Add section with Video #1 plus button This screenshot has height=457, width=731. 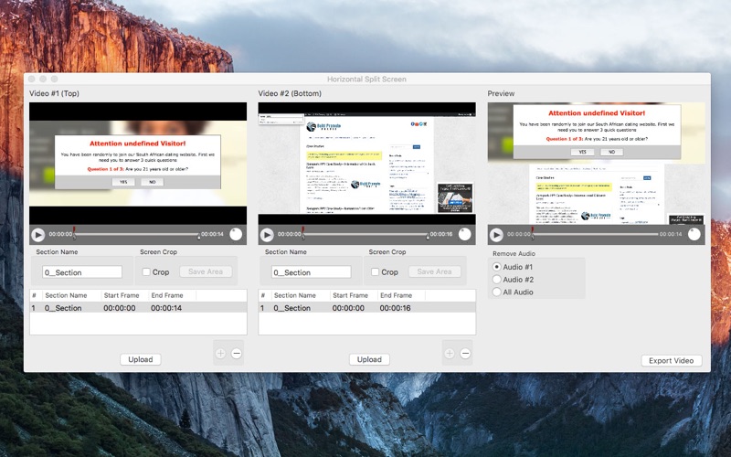pos(220,354)
